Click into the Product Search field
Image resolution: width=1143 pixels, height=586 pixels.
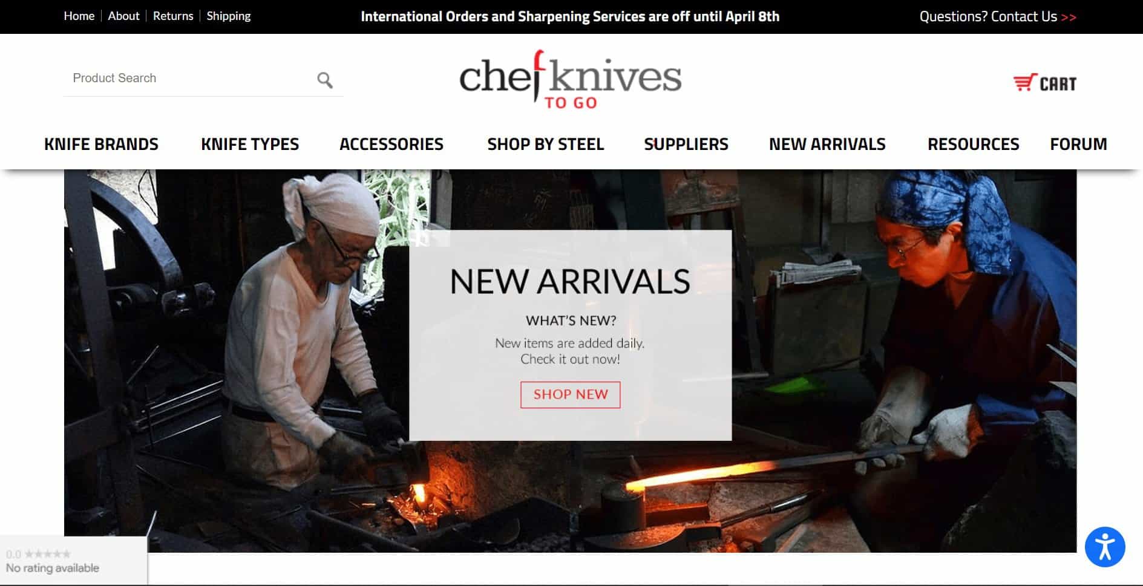(x=188, y=79)
